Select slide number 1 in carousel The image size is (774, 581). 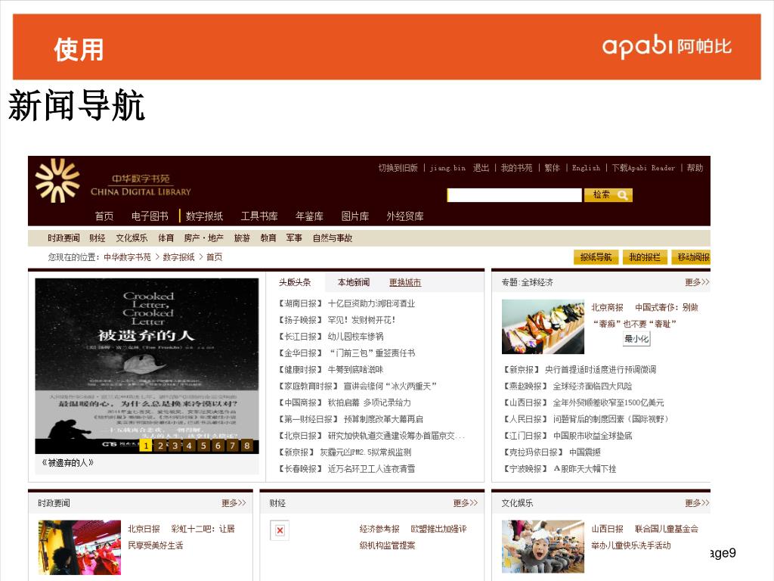click(x=146, y=446)
